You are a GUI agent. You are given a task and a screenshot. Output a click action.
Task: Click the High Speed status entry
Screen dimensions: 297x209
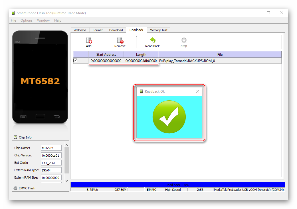tap(173, 190)
